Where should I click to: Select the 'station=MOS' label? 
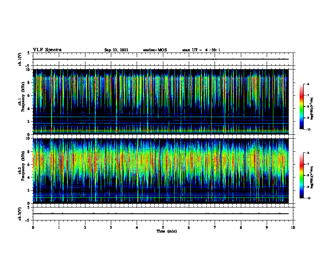tap(155, 50)
